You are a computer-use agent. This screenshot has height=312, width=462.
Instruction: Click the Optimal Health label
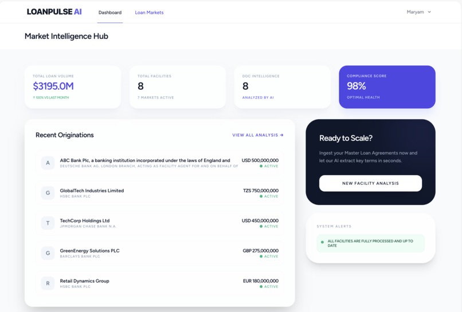363,97
